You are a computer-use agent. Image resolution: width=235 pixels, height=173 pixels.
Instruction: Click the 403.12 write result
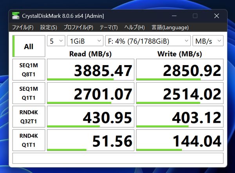[x=180, y=117]
